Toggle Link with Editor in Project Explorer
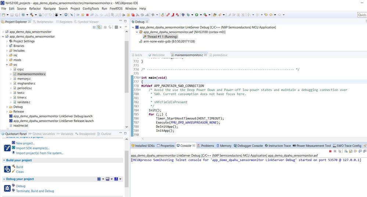This screenshot has width=367, height=197. coord(99,27)
